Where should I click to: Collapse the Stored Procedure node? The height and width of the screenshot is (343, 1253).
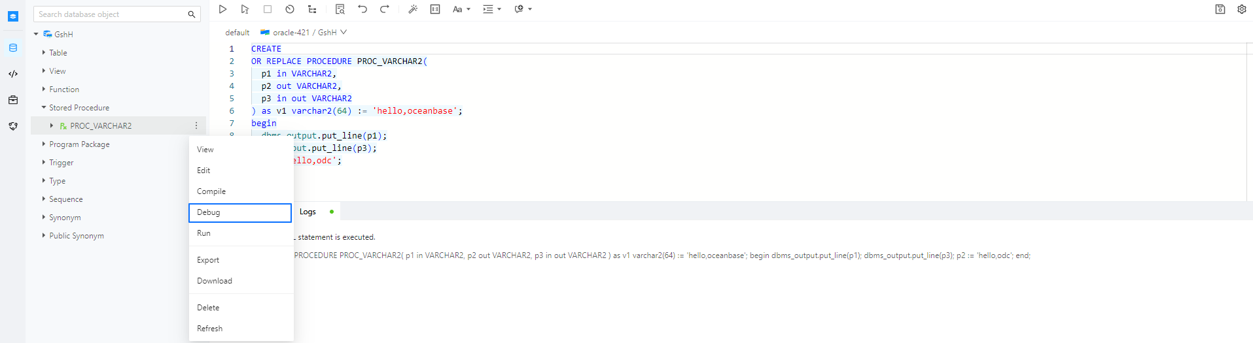coord(44,107)
